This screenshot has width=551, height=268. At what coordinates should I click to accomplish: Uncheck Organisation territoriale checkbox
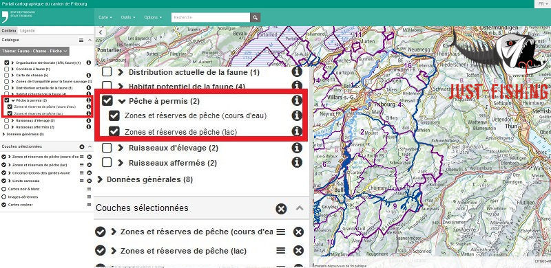pos(7,63)
